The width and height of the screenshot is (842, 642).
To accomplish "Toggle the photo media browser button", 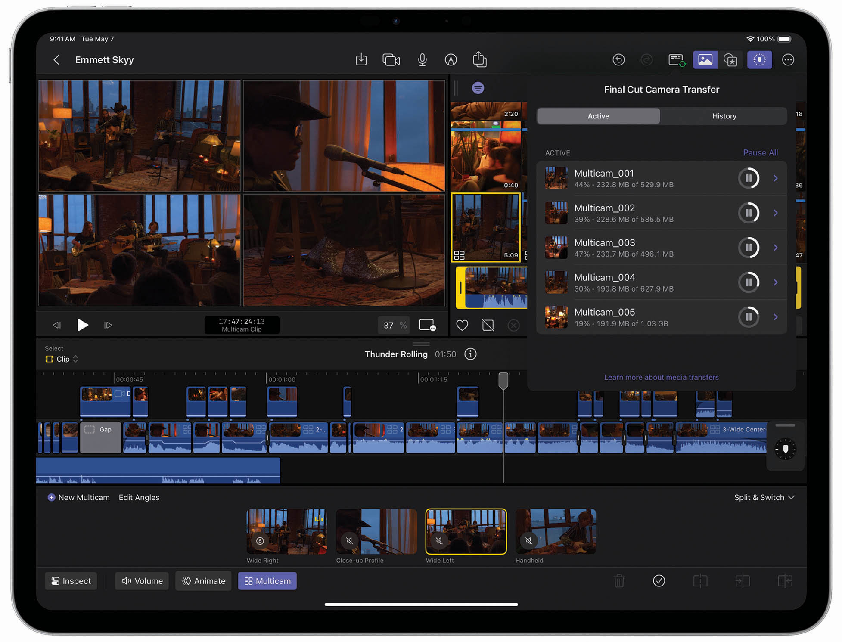I will [705, 60].
